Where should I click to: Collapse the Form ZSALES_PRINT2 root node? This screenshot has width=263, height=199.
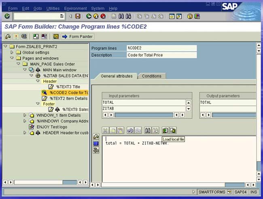[x=6, y=46]
